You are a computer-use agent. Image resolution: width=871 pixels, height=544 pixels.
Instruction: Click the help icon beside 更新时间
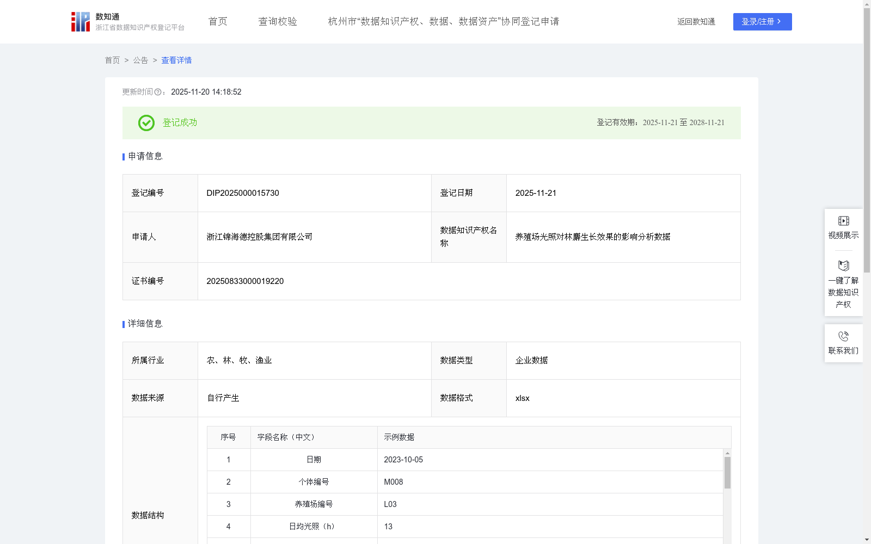(158, 92)
